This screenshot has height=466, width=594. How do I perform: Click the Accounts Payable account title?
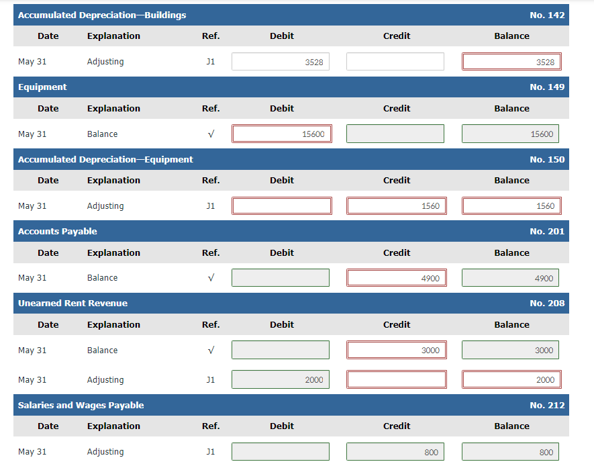click(x=57, y=232)
